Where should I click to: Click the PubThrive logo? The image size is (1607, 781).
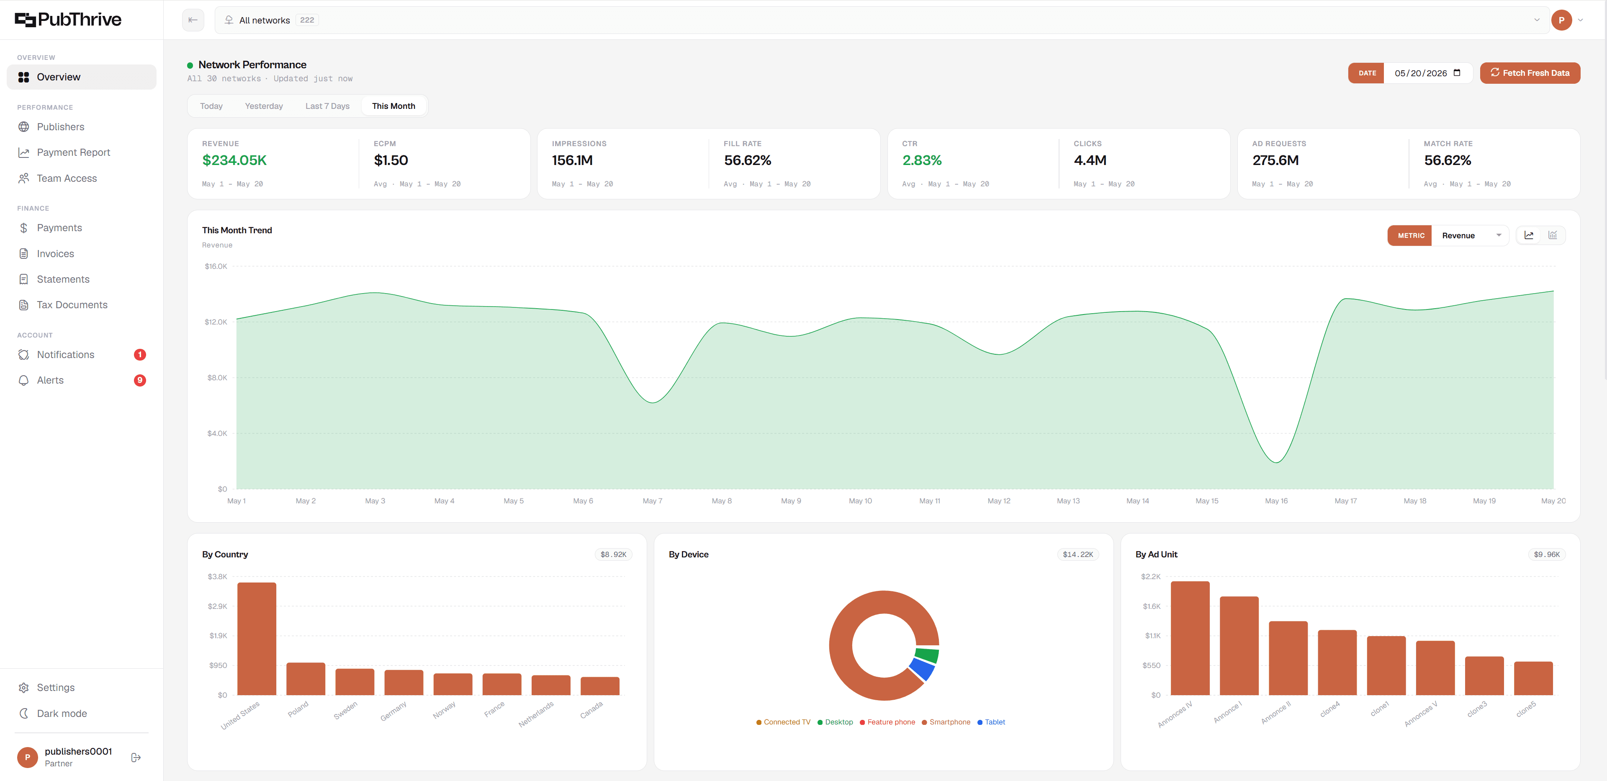68,20
